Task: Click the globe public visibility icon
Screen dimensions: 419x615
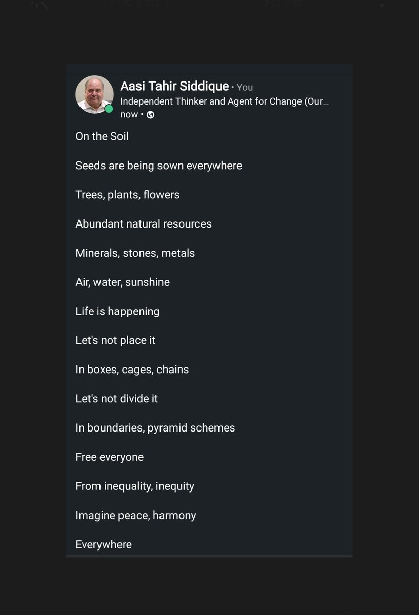Action: (x=150, y=115)
